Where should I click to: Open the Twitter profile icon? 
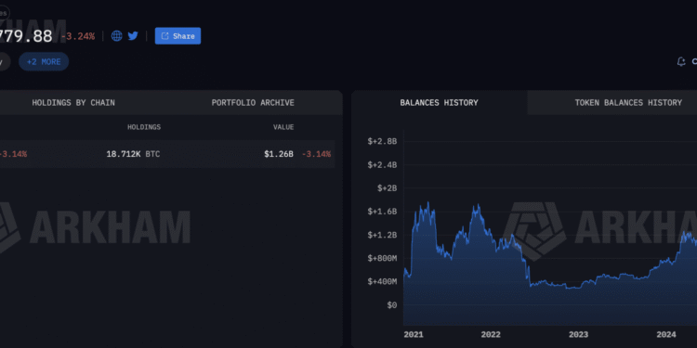[x=133, y=36]
